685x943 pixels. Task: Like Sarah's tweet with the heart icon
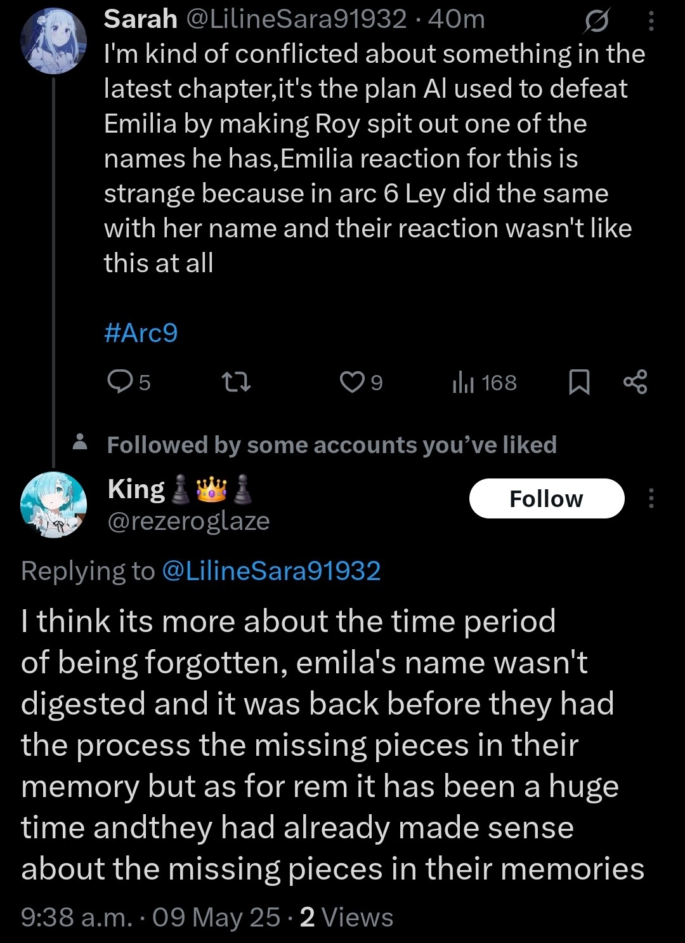tap(351, 382)
